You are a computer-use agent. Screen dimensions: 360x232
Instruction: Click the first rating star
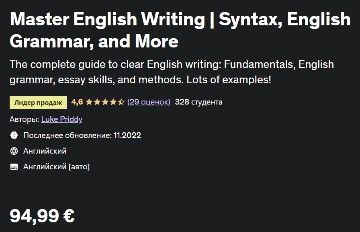coord(89,102)
